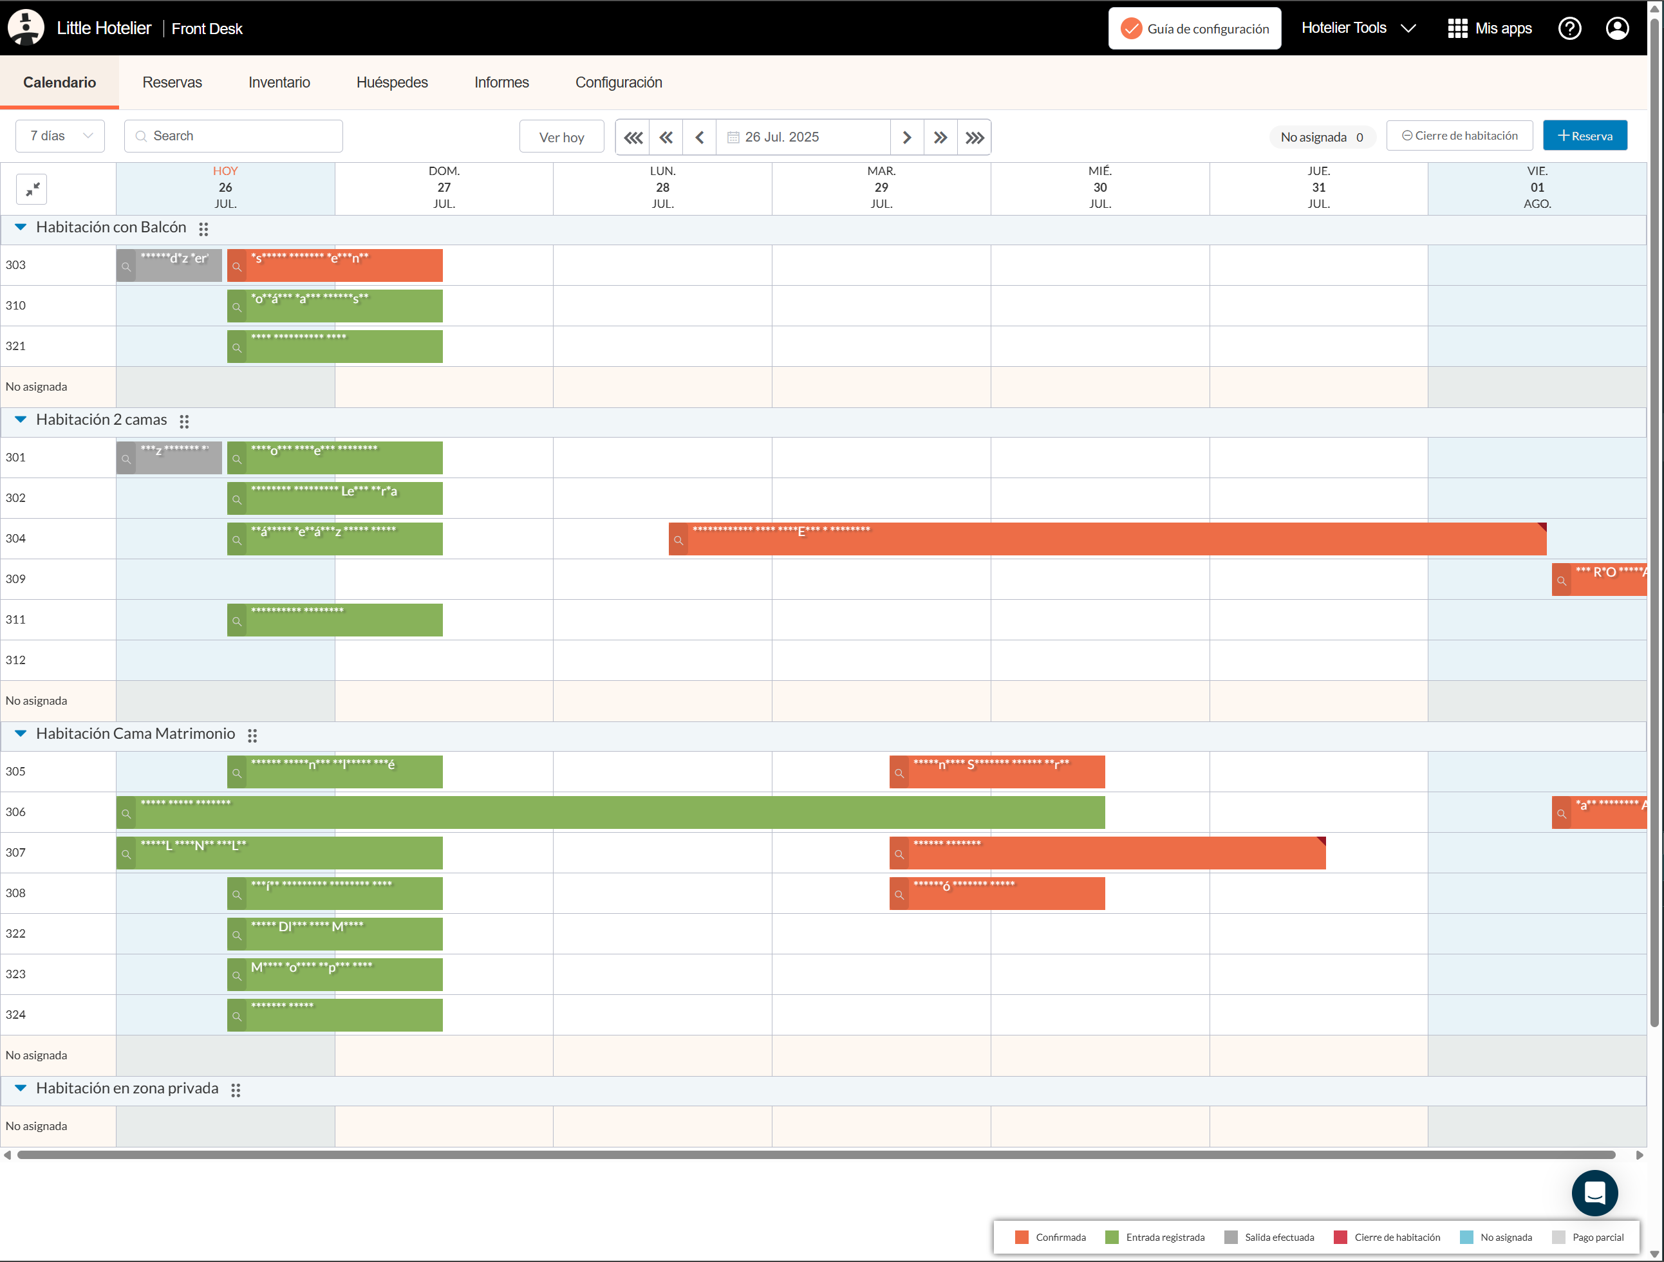The height and width of the screenshot is (1262, 1664).
Task: Open the Mis apps grid icon
Action: [x=1457, y=28]
